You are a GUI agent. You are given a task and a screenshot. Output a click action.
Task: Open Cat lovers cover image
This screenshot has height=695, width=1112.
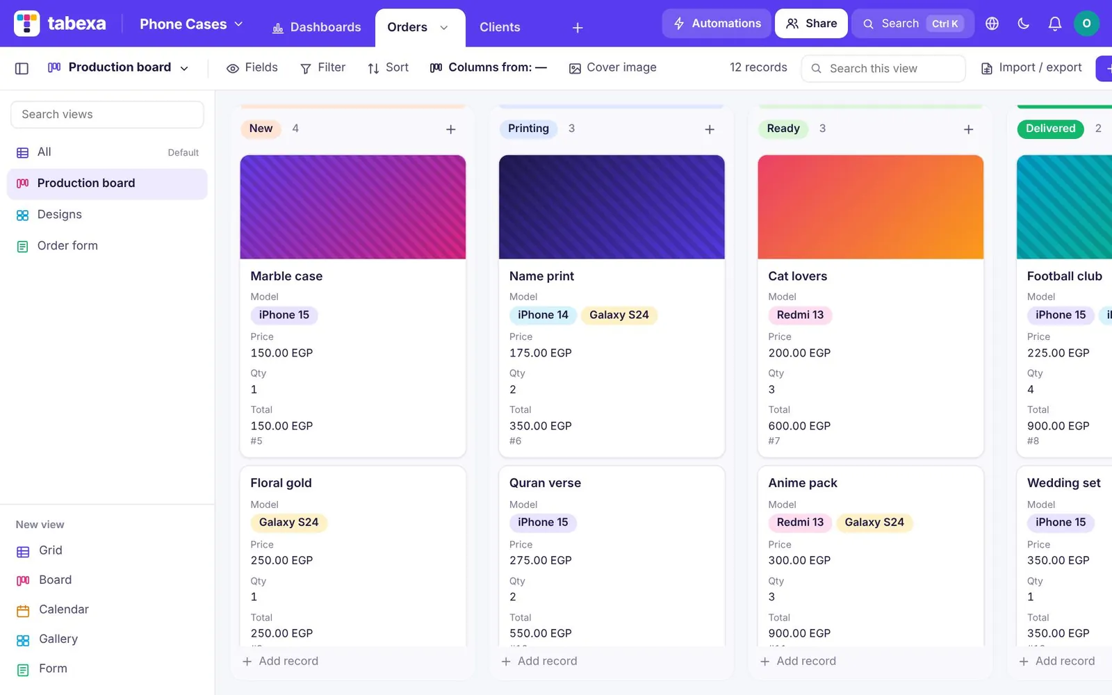[870, 207]
